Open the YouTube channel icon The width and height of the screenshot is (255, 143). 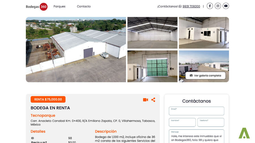(226, 6)
